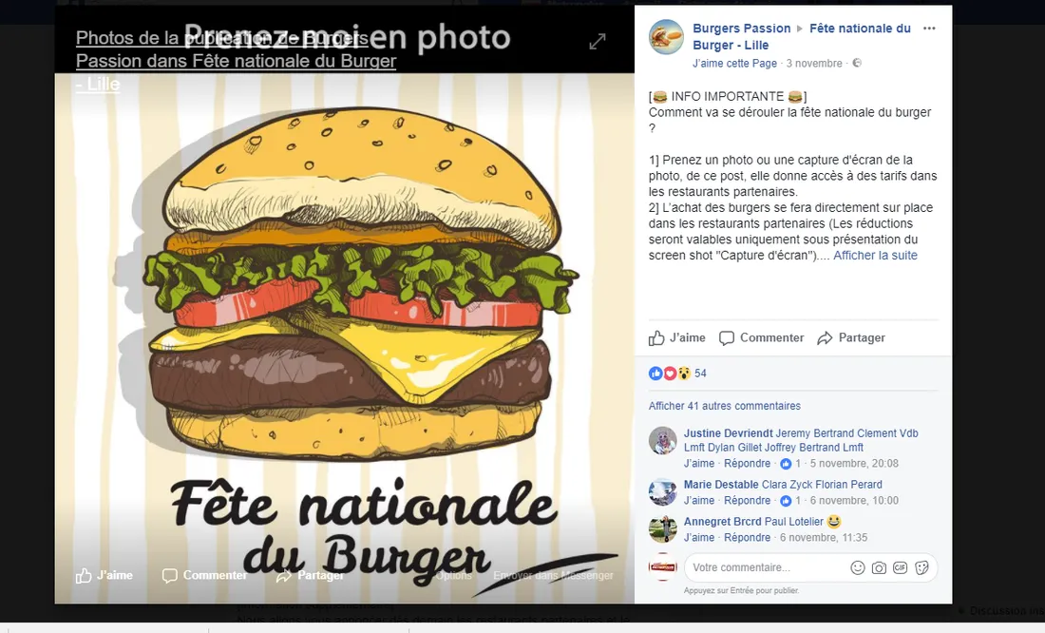Like Justine Devriendt's comment
Image resolution: width=1045 pixels, height=633 pixels.
(699, 464)
